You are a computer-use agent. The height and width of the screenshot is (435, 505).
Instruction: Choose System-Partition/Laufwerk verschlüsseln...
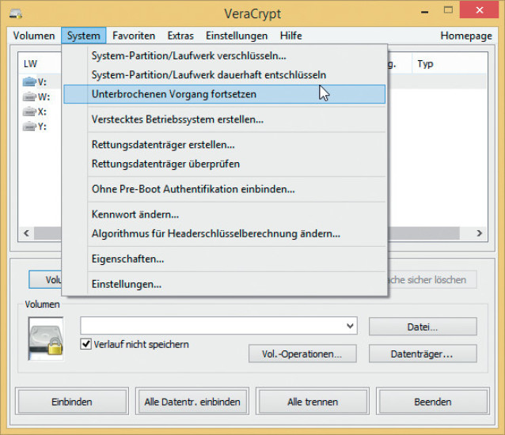(225, 55)
